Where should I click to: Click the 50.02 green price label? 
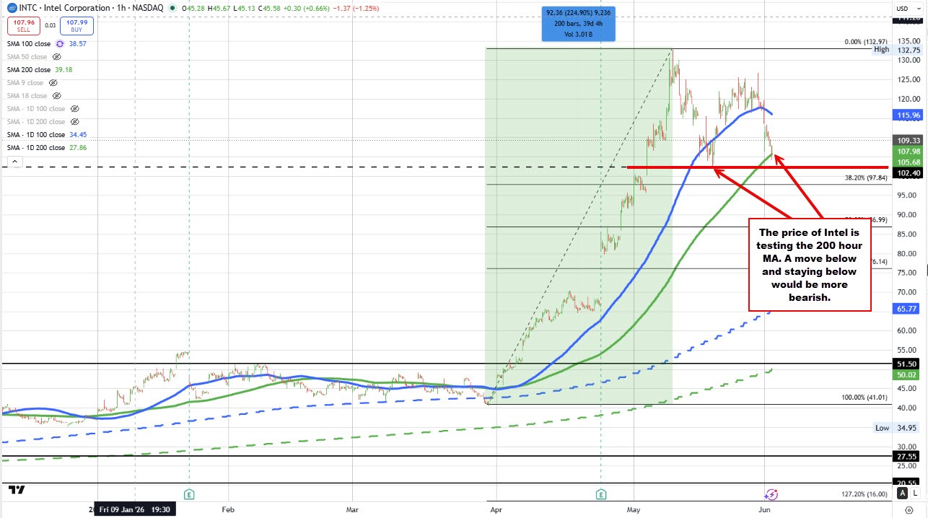pos(907,375)
